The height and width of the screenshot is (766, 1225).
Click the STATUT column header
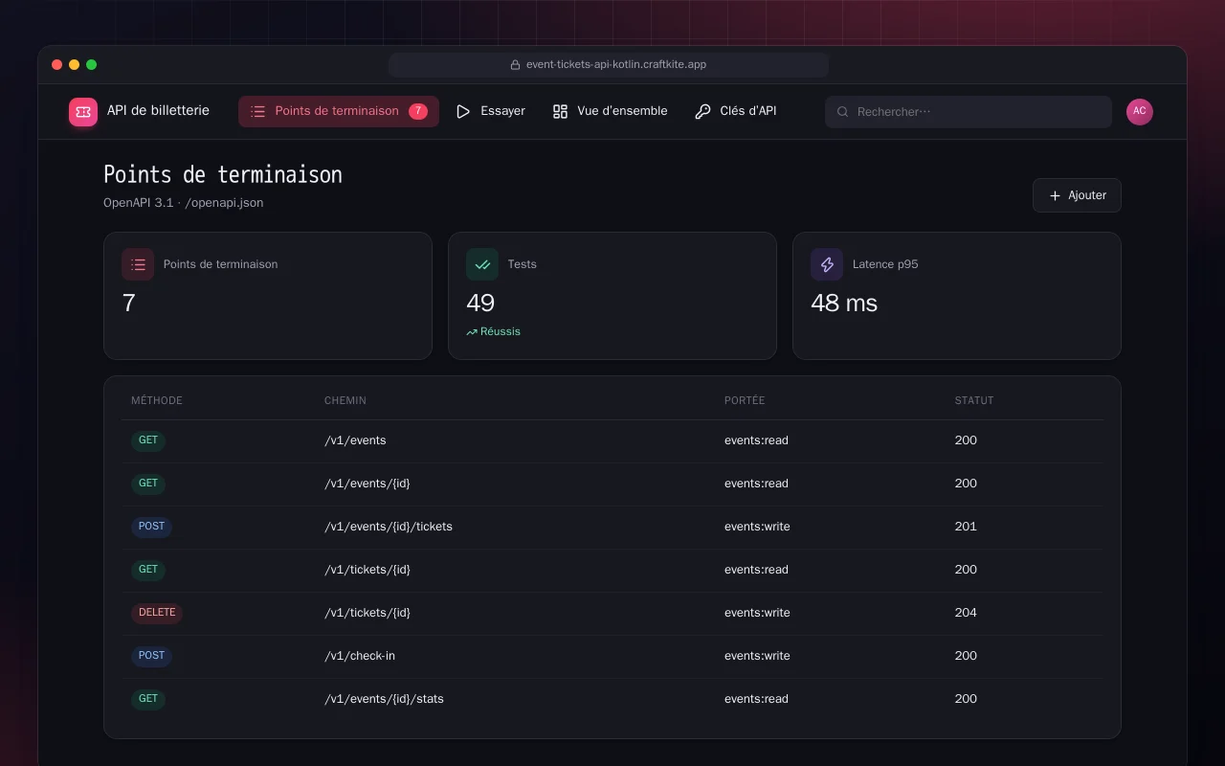tap(974, 400)
